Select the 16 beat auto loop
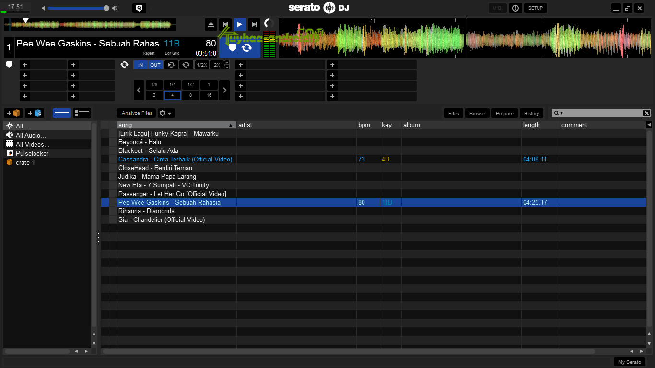Image resolution: width=655 pixels, height=368 pixels. (209, 95)
